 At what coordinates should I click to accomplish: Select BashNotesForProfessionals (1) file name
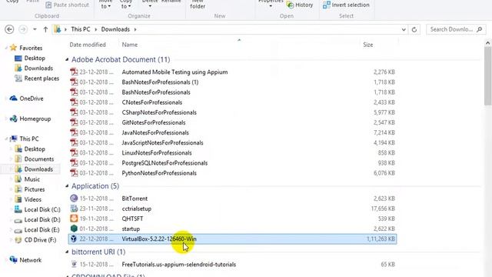point(160,82)
